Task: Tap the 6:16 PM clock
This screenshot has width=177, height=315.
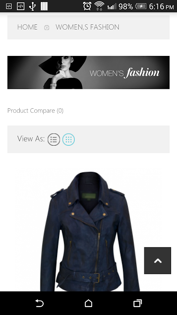Action: 161,7
